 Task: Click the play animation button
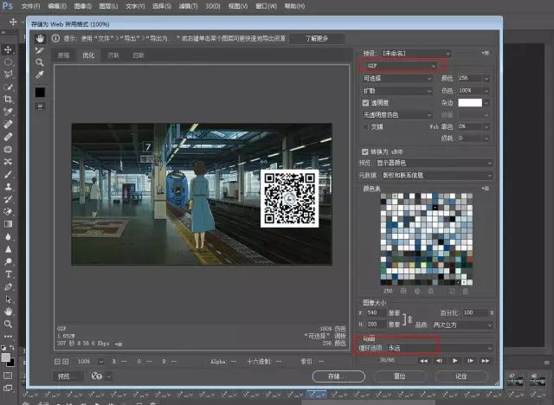(x=455, y=360)
